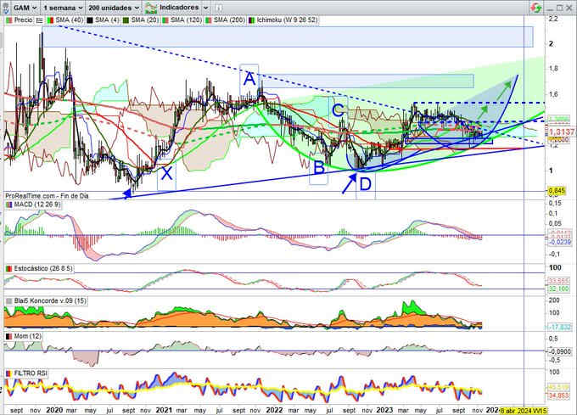Select the letter A chart annotation
This screenshot has width=577, height=415.
tap(249, 79)
